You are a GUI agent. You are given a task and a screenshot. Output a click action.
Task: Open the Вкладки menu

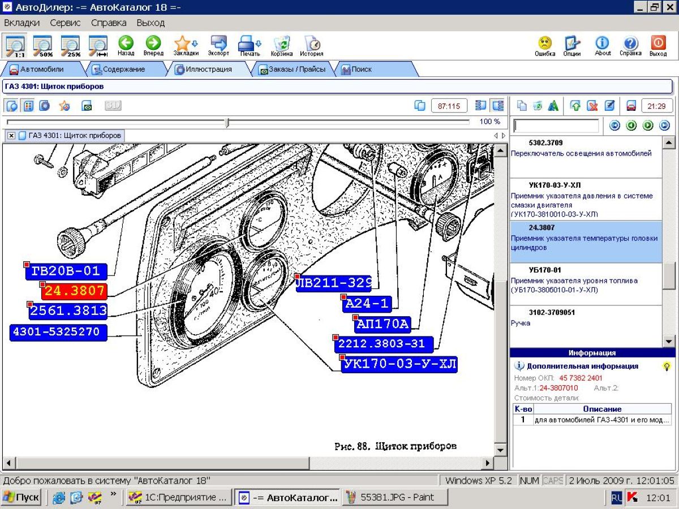coord(22,23)
